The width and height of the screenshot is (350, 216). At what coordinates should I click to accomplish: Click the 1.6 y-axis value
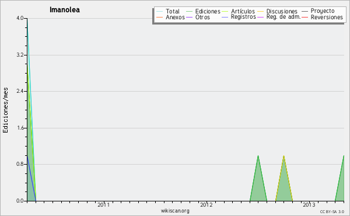pos(20,128)
